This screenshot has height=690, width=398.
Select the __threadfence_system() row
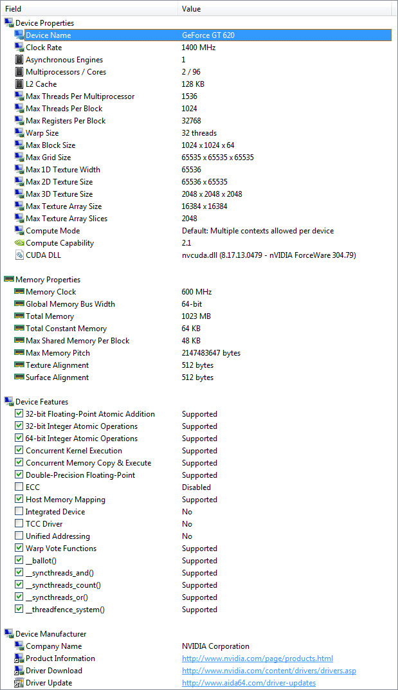point(197,610)
